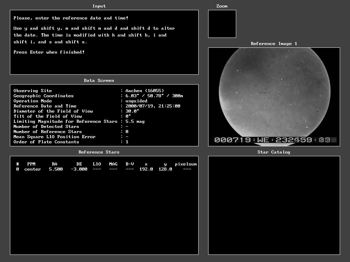Click the Order of Plate Constants value
This screenshot has width=350, height=262.
pos(127,142)
